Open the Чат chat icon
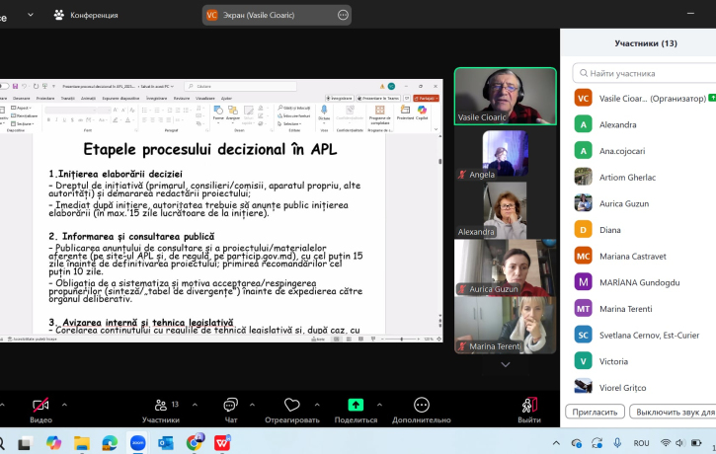The width and height of the screenshot is (716, 454). (230, 405)
